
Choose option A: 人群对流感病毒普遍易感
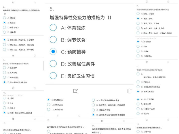click(x=93, y=100)
